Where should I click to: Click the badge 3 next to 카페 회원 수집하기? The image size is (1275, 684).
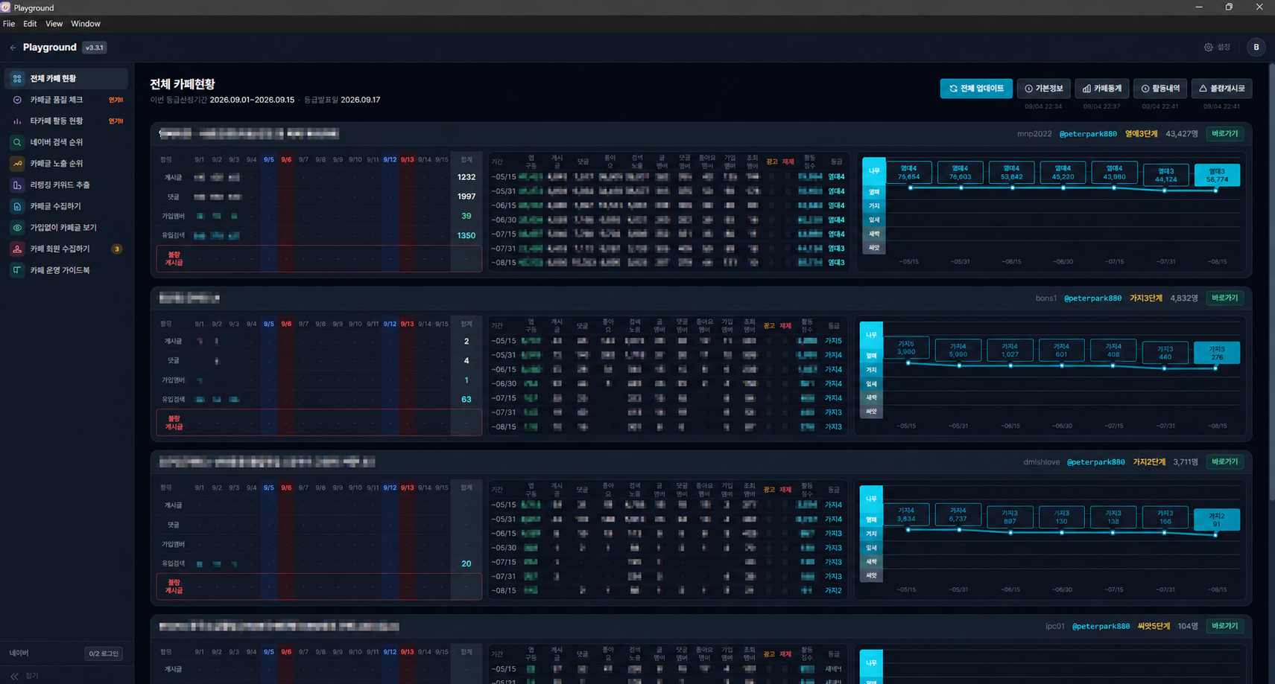pos(116,249)
